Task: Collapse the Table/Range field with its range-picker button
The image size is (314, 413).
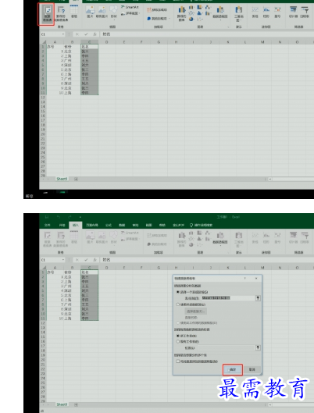Action: click(x=258, y=298)
